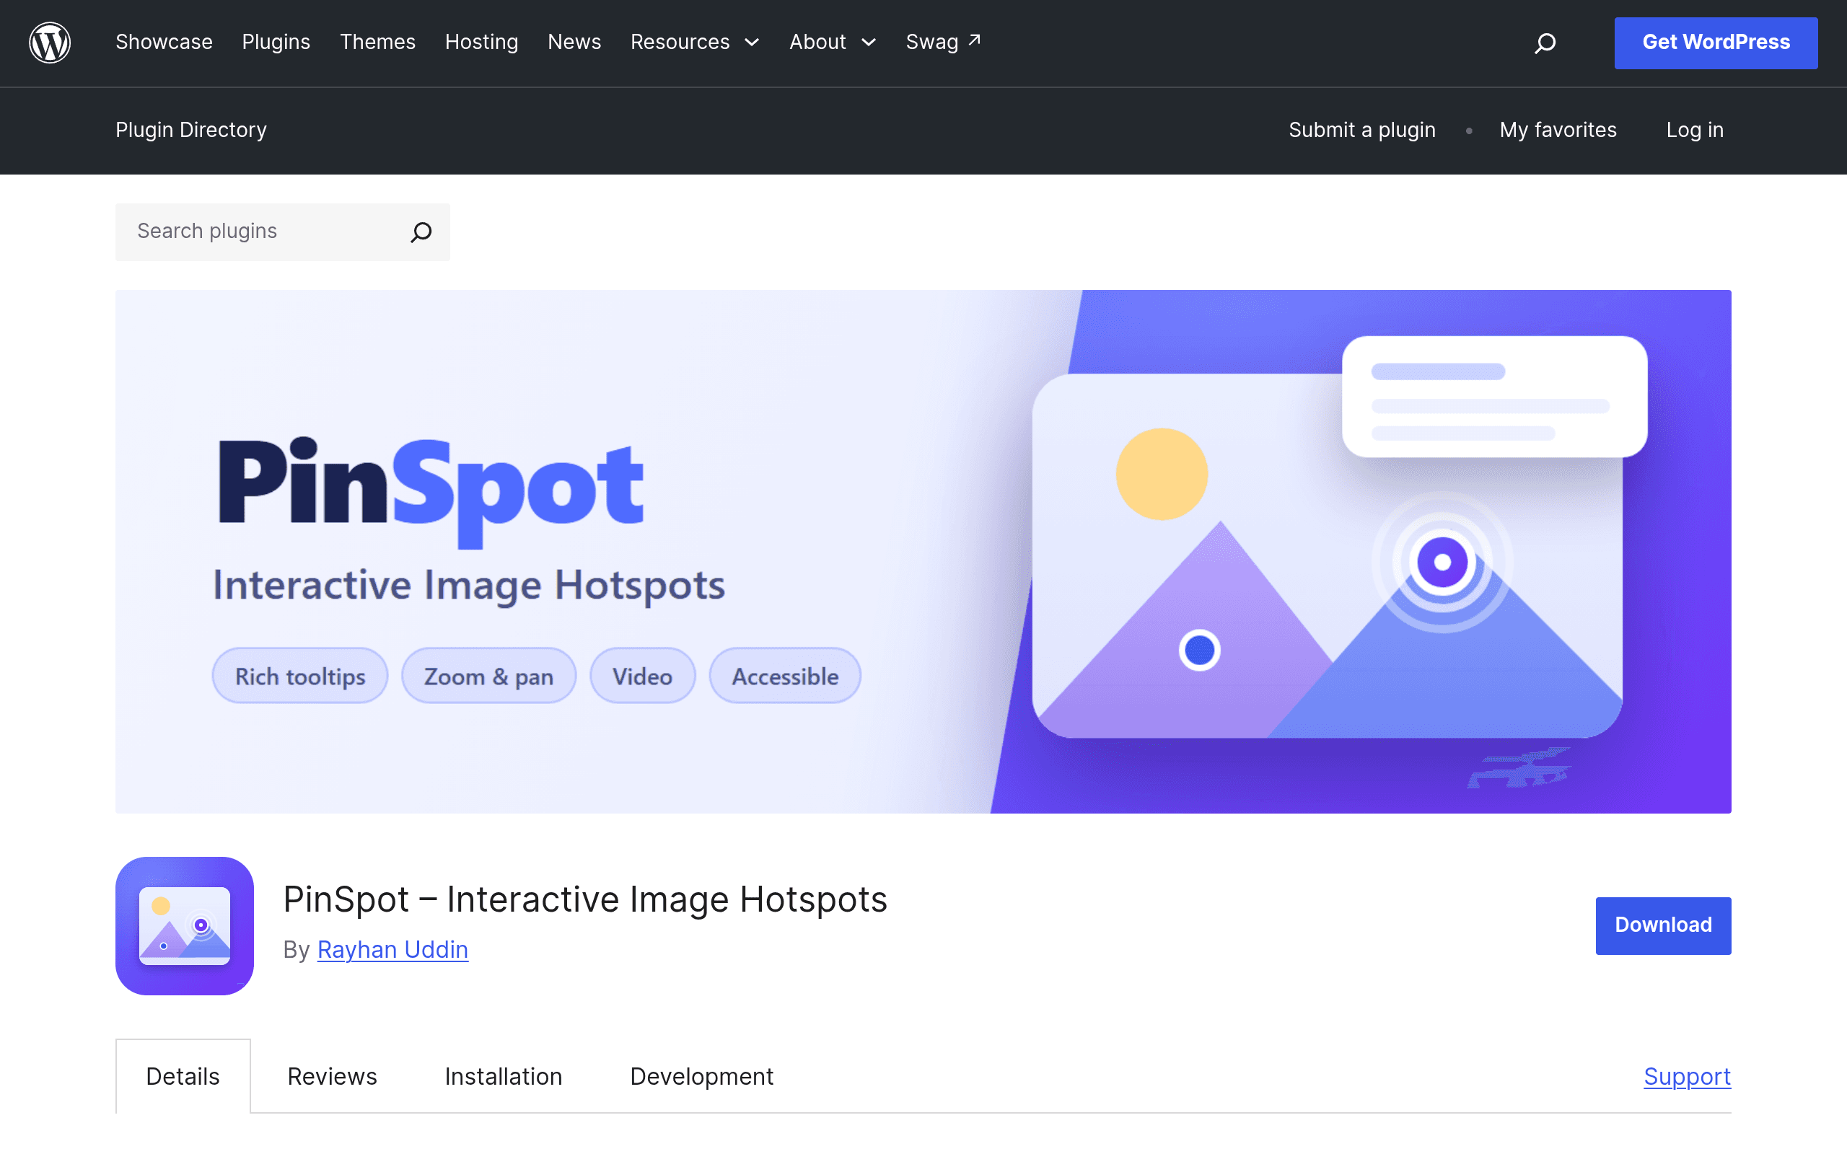Download the PinSpot plugin
Image resolution: width=1847 pixels, height=1154 pixels.
point(1663,925)
